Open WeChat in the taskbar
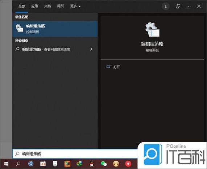 104,164
